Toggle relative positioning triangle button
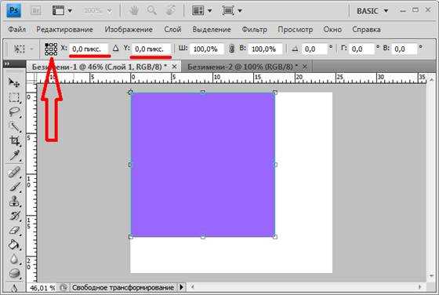 point(116,49)
